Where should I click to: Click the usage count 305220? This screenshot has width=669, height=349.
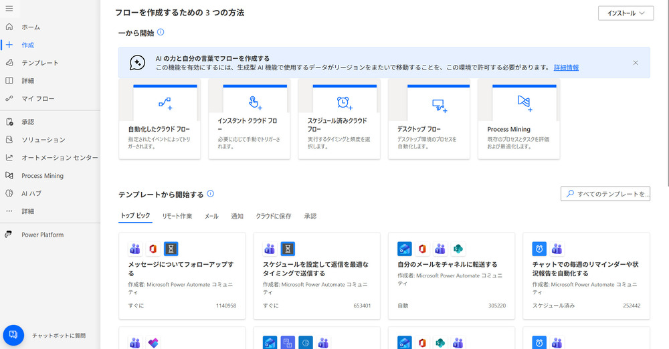click(x=497, y=306)
